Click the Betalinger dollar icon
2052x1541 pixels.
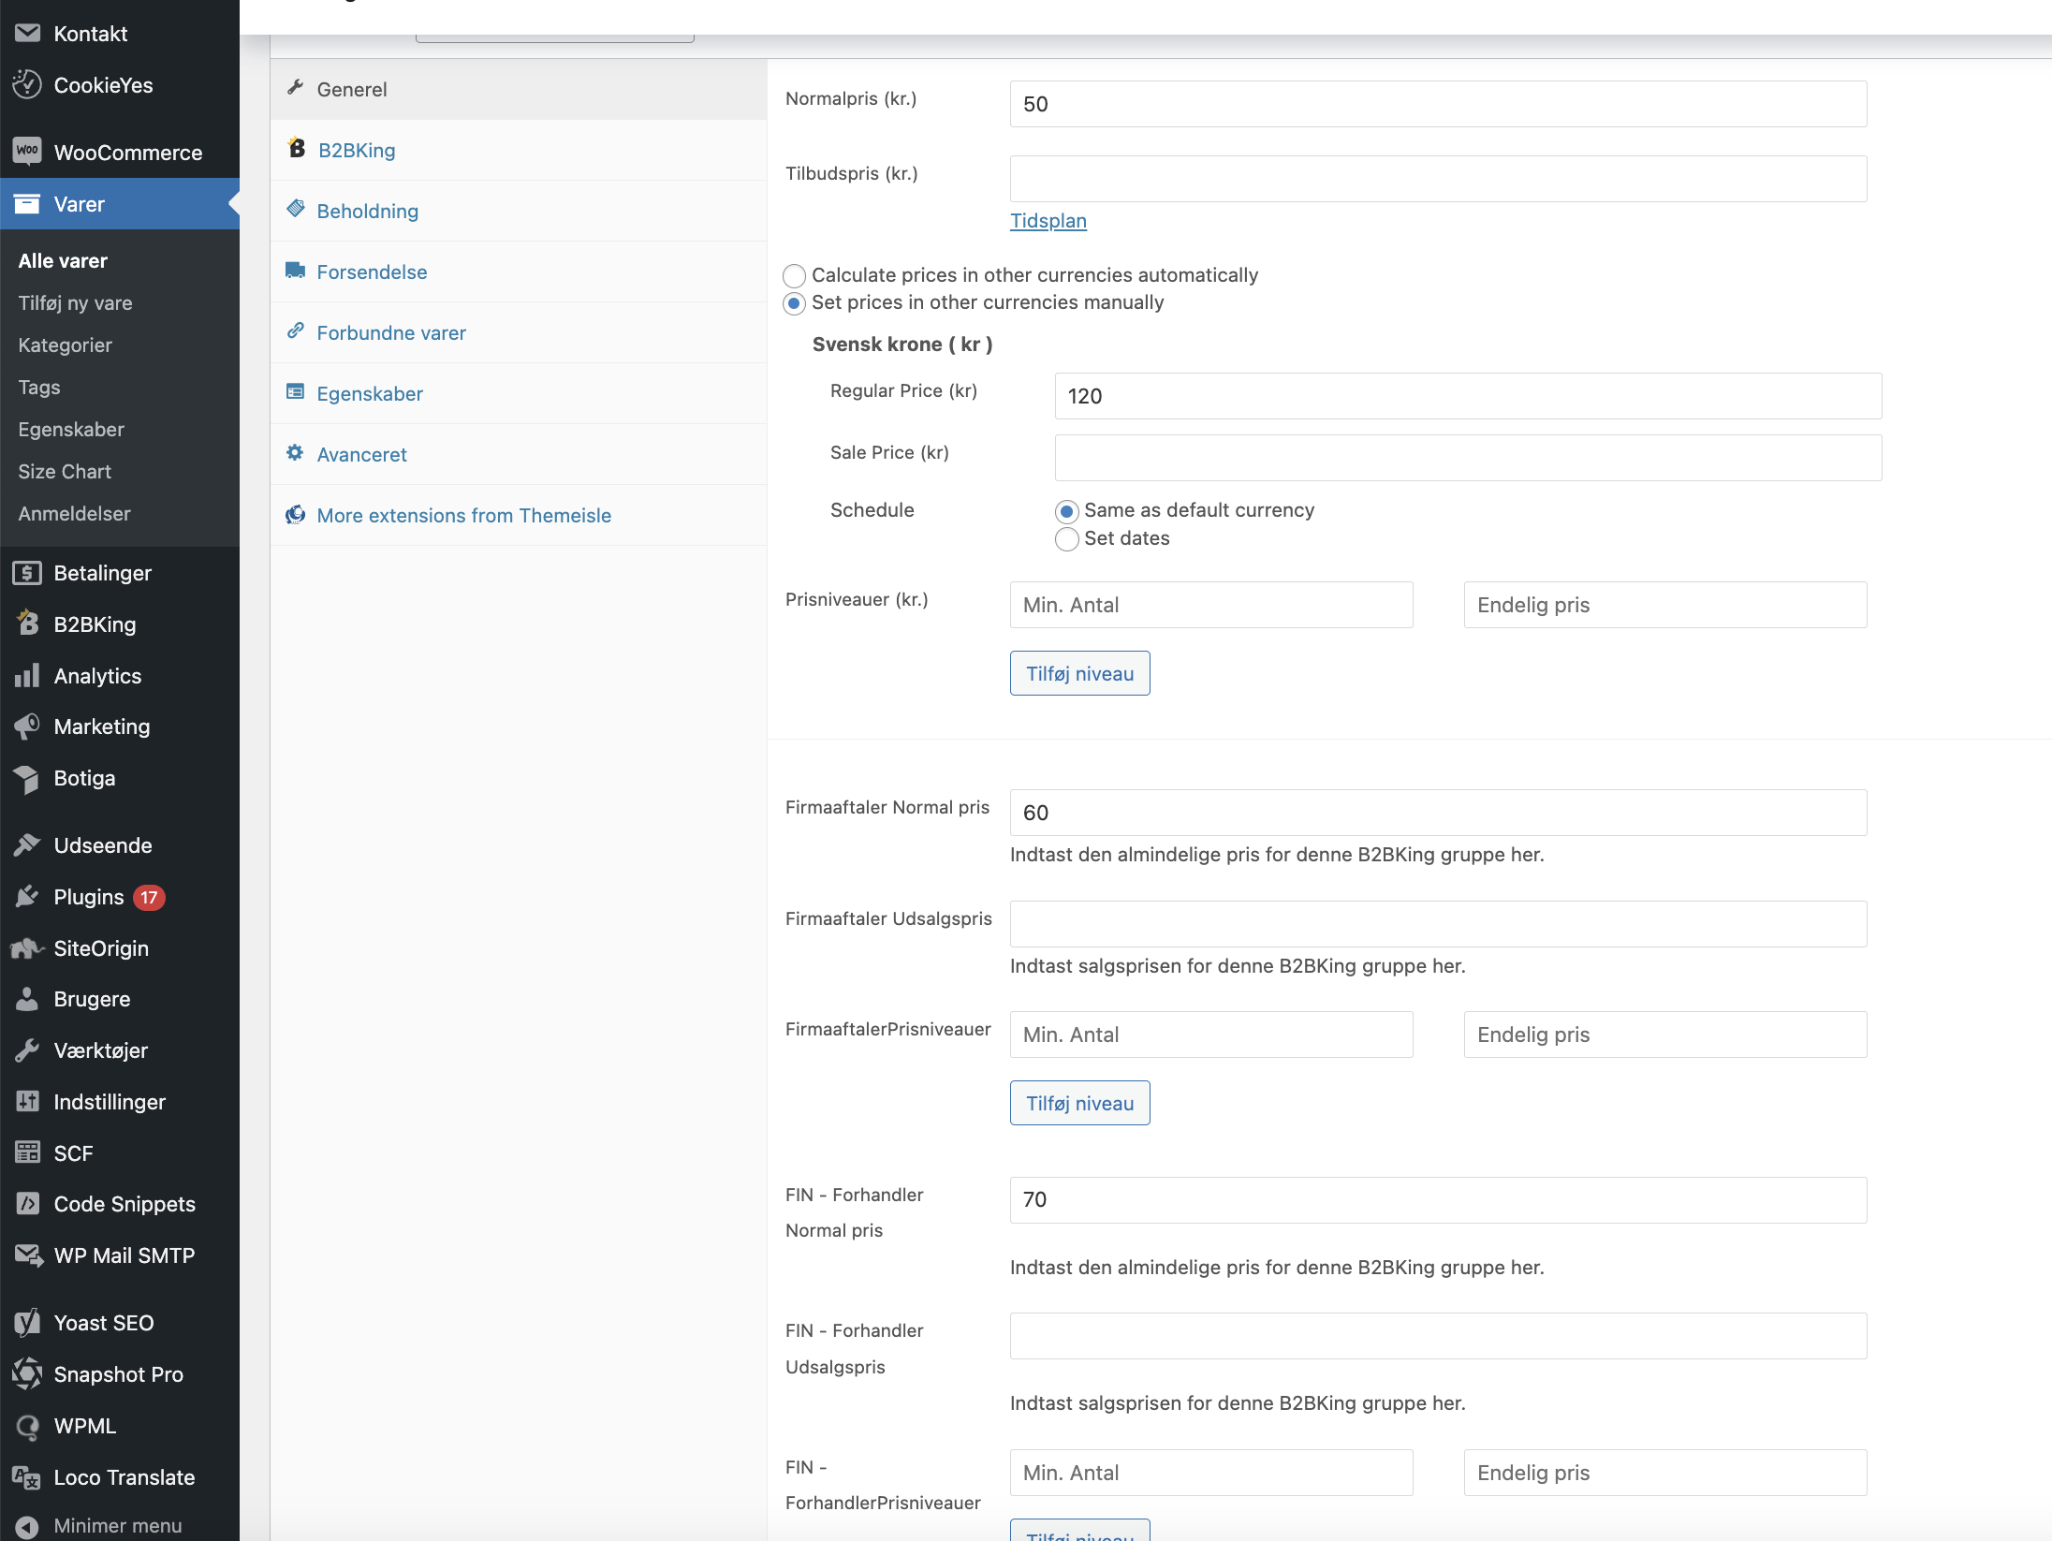pos(27,573)
